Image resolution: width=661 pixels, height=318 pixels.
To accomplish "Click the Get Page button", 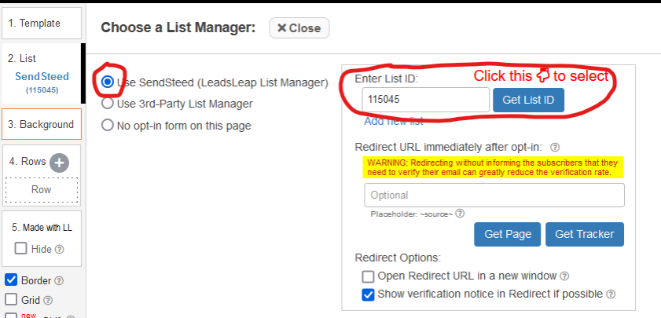I will tap(508, 234).
